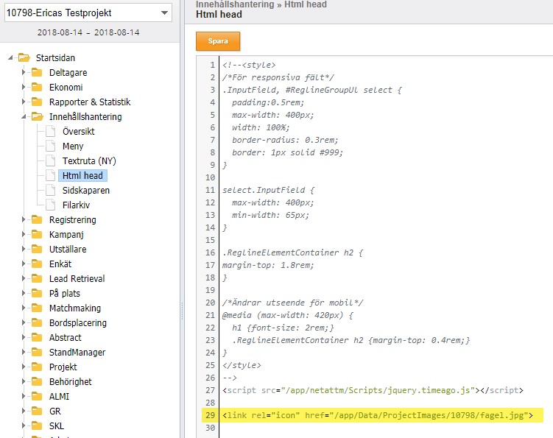Click the orange Spara button
This screenshot has height=438, width=553.
(218, 41)
